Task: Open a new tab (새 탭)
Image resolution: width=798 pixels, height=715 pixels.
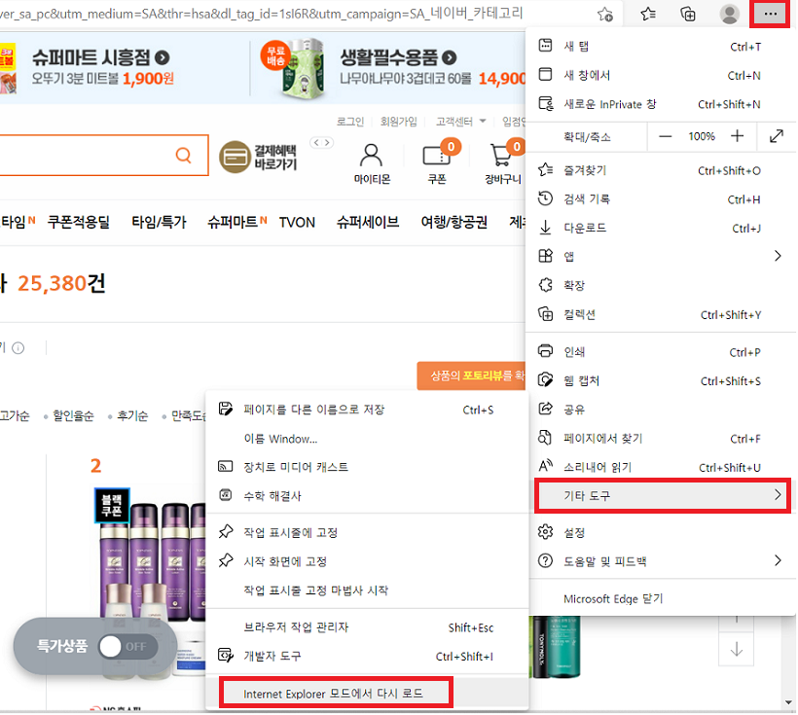Action: 661,47
